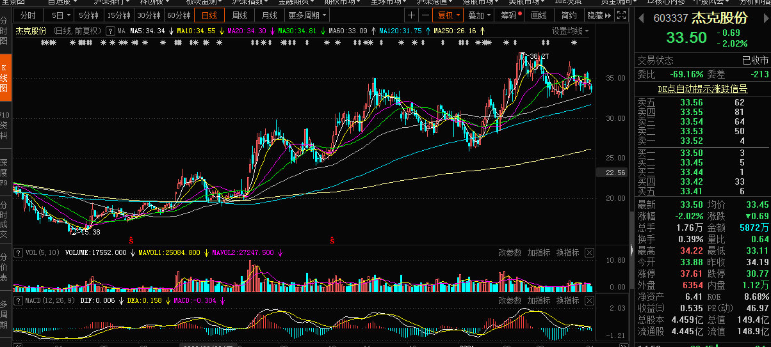Close the MACD indicator panel
The image size is (771, 347).
(x=589, y=300)
